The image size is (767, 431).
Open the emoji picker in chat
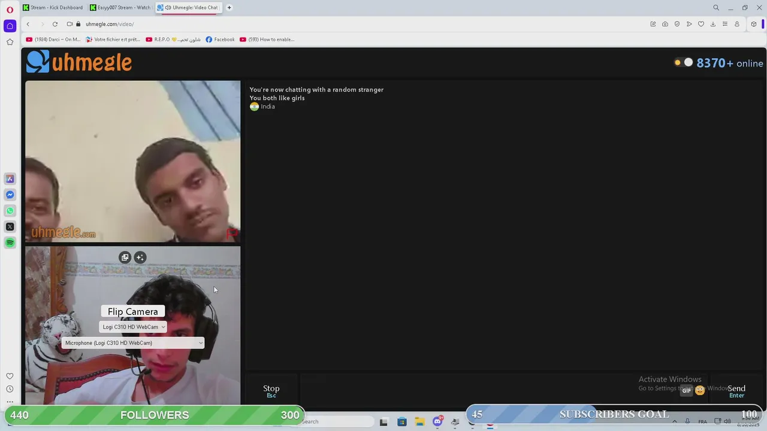pos(700,390)
